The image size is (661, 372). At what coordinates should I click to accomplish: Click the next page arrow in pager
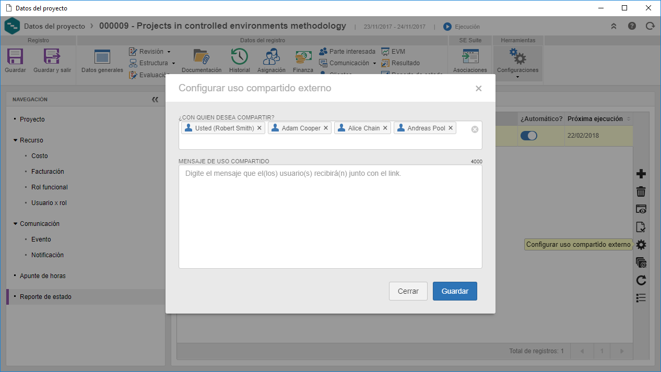[x=621, y=351]
